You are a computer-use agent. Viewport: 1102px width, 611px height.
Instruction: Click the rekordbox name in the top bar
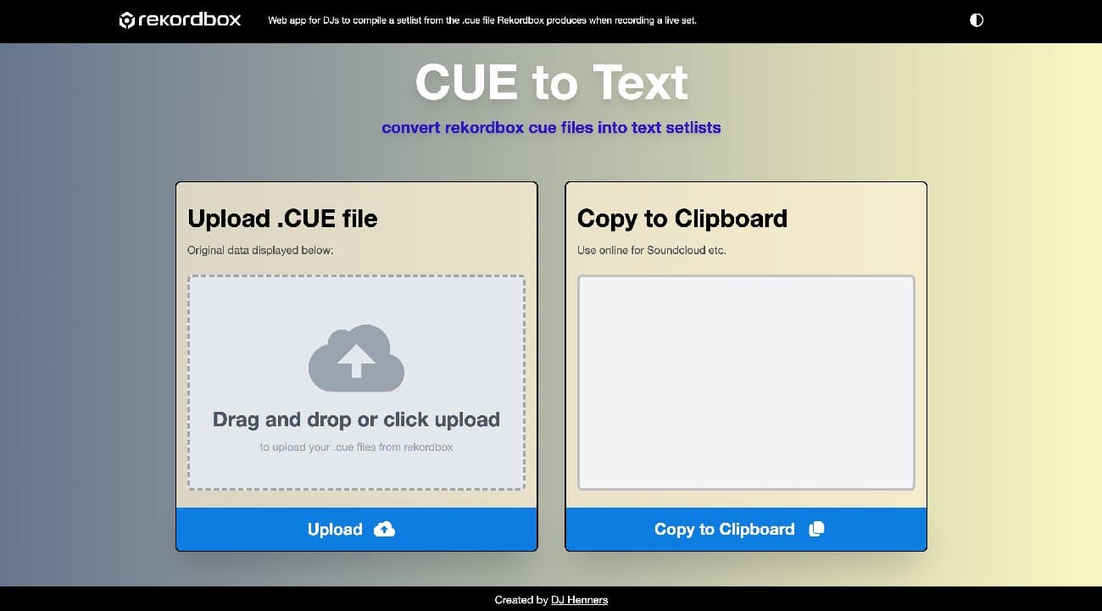188,19
